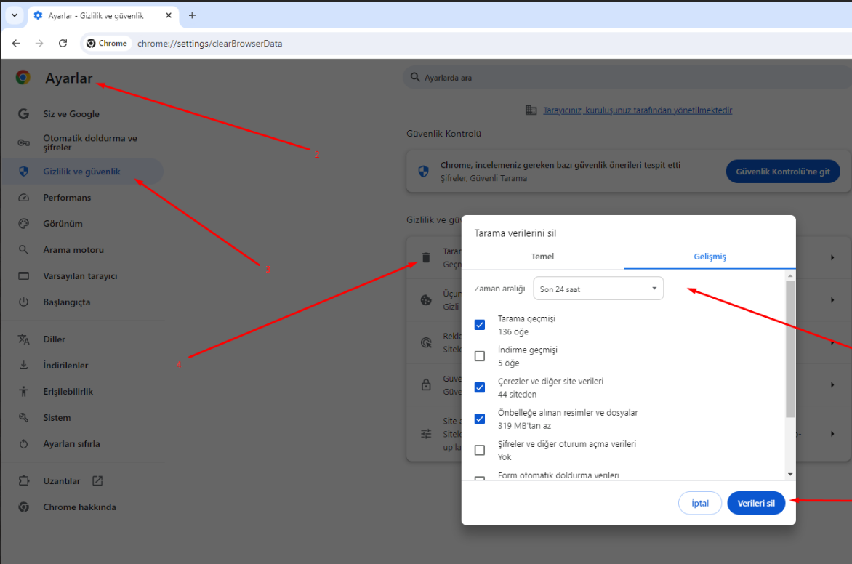Click the İptal button
This screenshot has width=852, height=564.
click(x=699, y=504)
